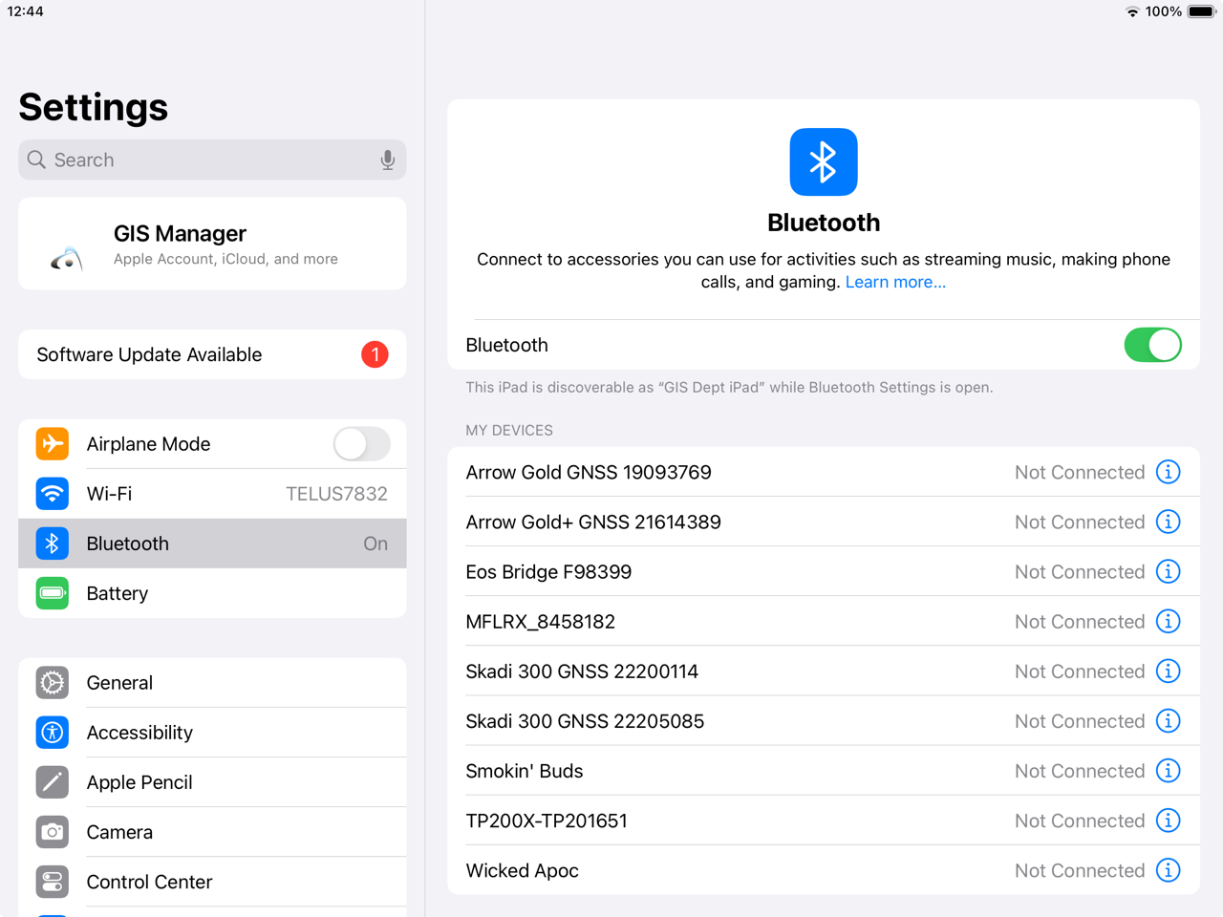This screenshot has width=1223, height=917.
Task: Tap the Airplane Mode orange icon
Action: click(x=53, y=443)
